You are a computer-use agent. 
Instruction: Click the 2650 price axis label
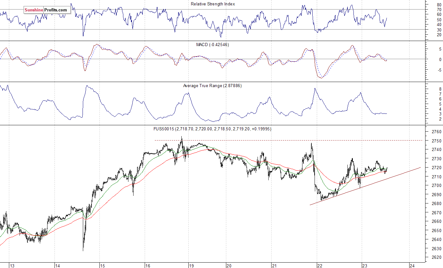[436, 230]
